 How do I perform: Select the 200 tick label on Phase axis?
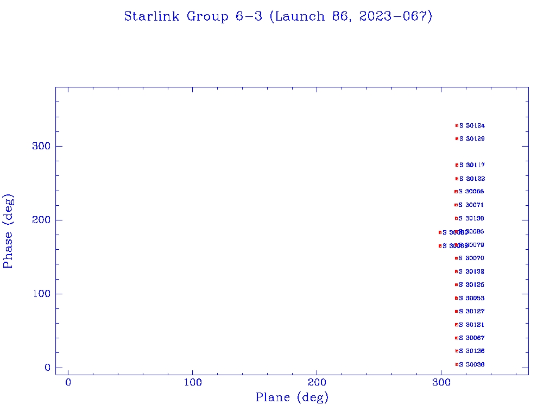tap(41, 220)
